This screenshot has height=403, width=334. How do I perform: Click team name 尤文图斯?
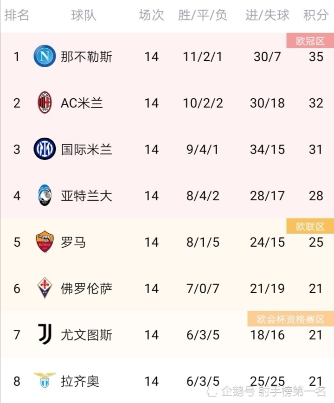[x=86, y=335]
